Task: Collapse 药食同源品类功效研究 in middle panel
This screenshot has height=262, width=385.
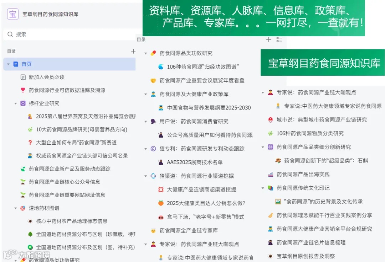Action: (145, 53)
